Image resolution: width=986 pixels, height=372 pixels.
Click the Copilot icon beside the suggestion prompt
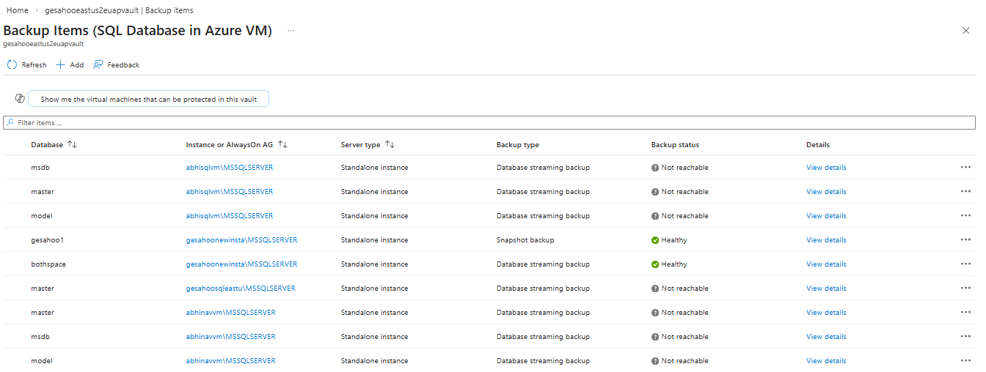20,99
